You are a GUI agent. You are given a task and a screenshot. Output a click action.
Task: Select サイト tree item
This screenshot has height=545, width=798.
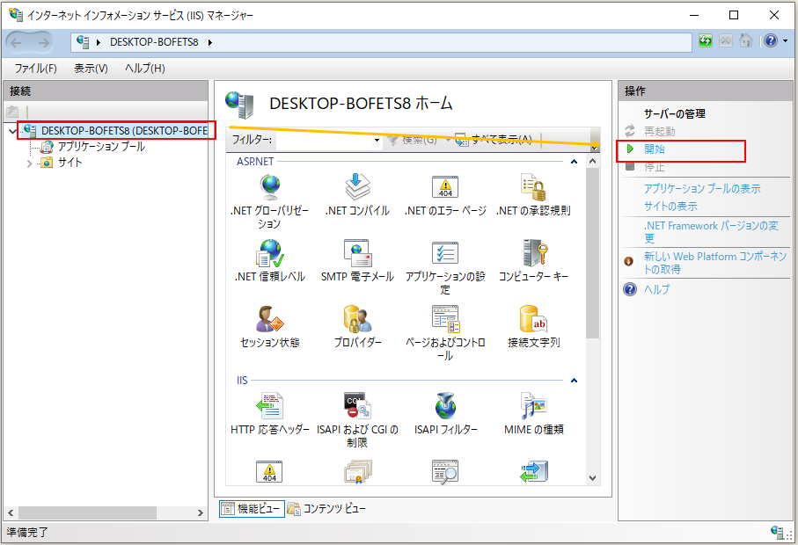[70, 163]
